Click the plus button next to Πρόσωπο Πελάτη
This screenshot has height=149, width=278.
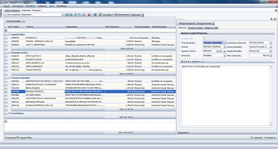[224, 51]
